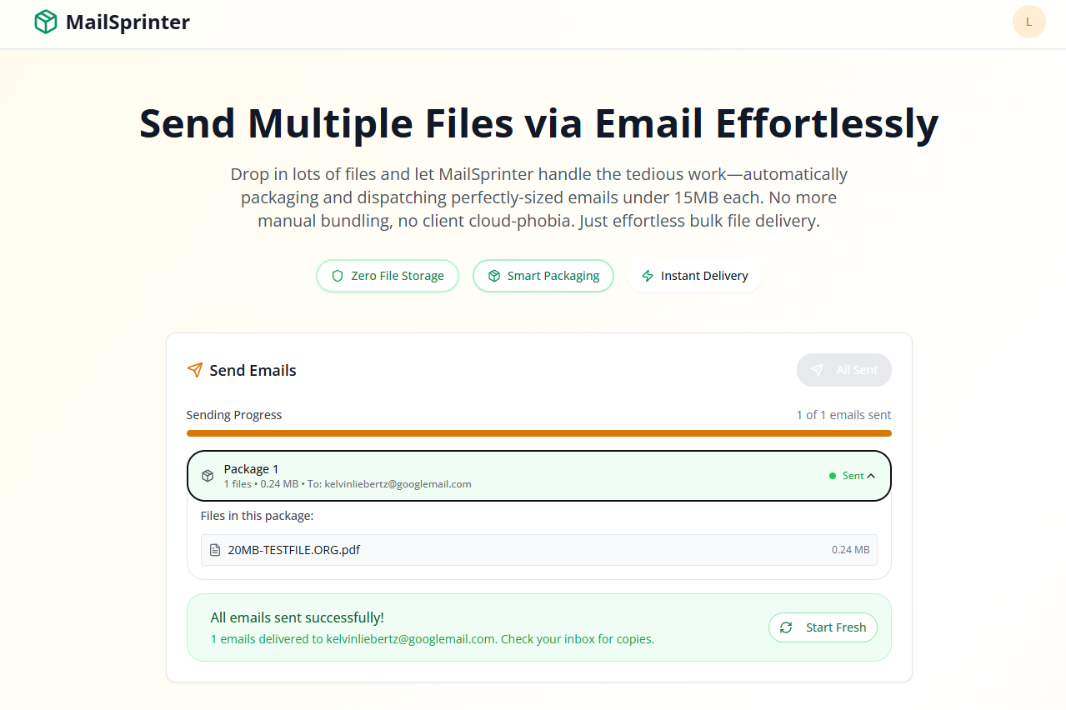
Task: Click the Sent status label
Action: pos(853,476)
